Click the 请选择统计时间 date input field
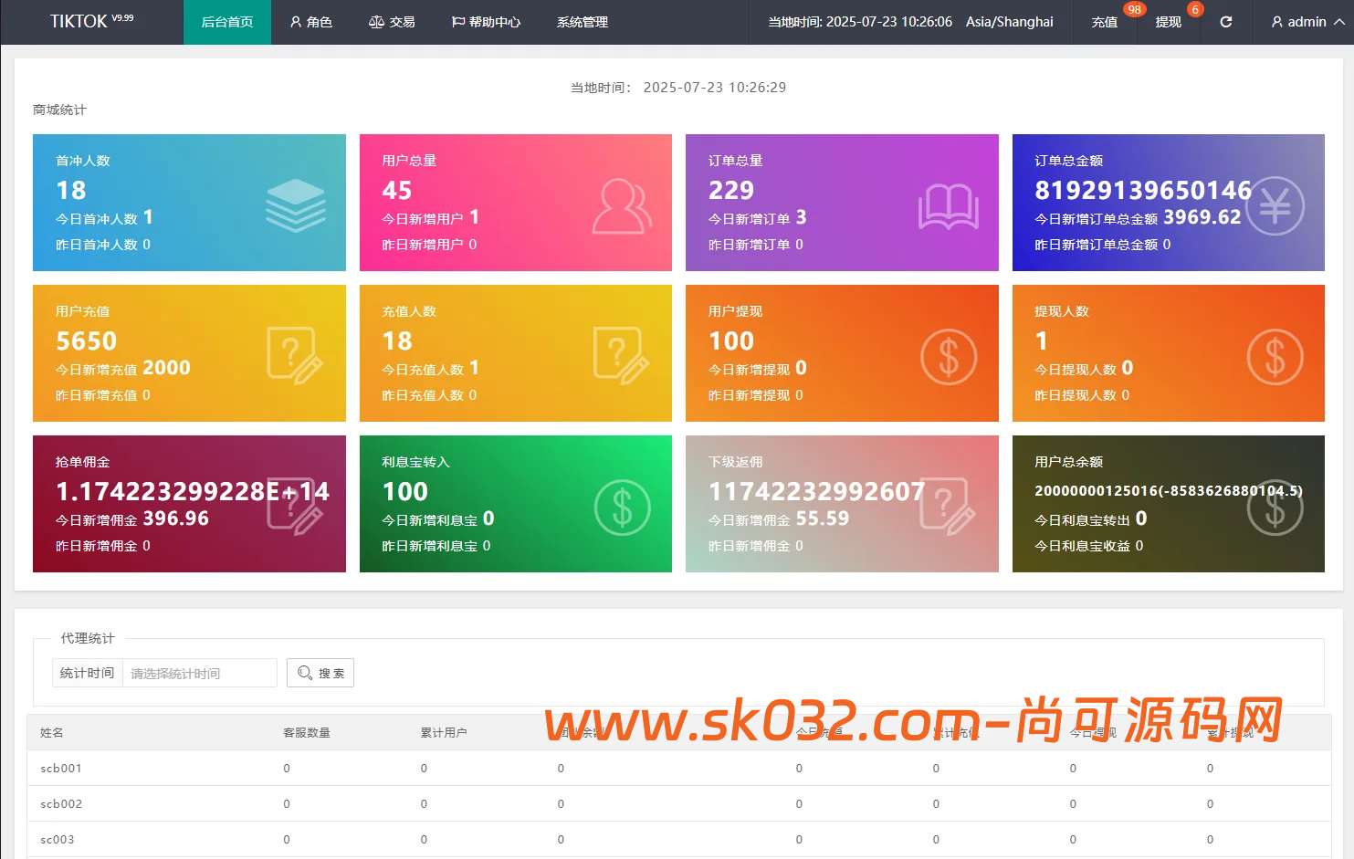This screenshot has height=859, width=1354. (x=198, y=673)
